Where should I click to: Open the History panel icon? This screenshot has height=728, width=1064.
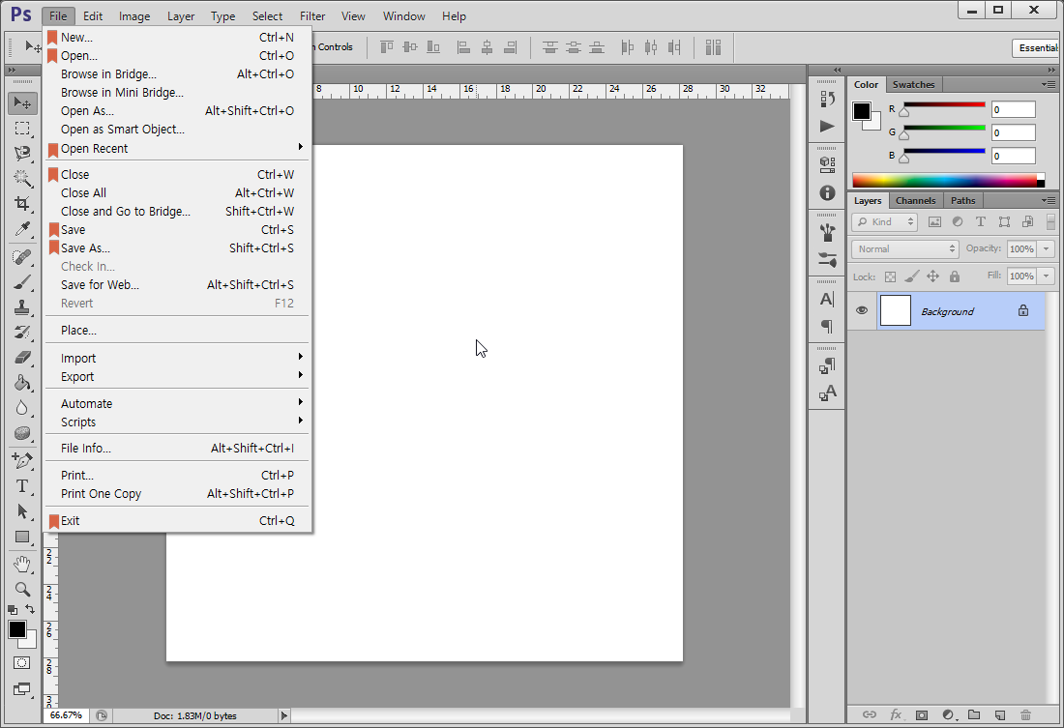[x=827, y=99]
